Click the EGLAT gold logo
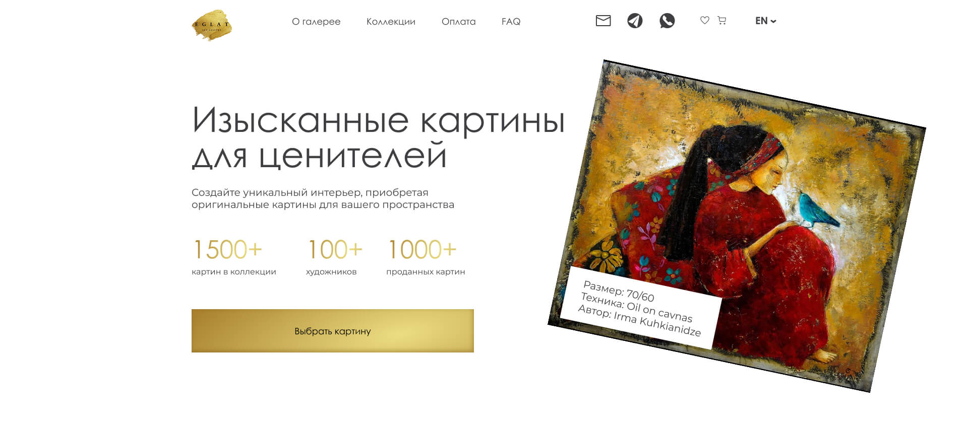The image size is (968, 428). 212,25
